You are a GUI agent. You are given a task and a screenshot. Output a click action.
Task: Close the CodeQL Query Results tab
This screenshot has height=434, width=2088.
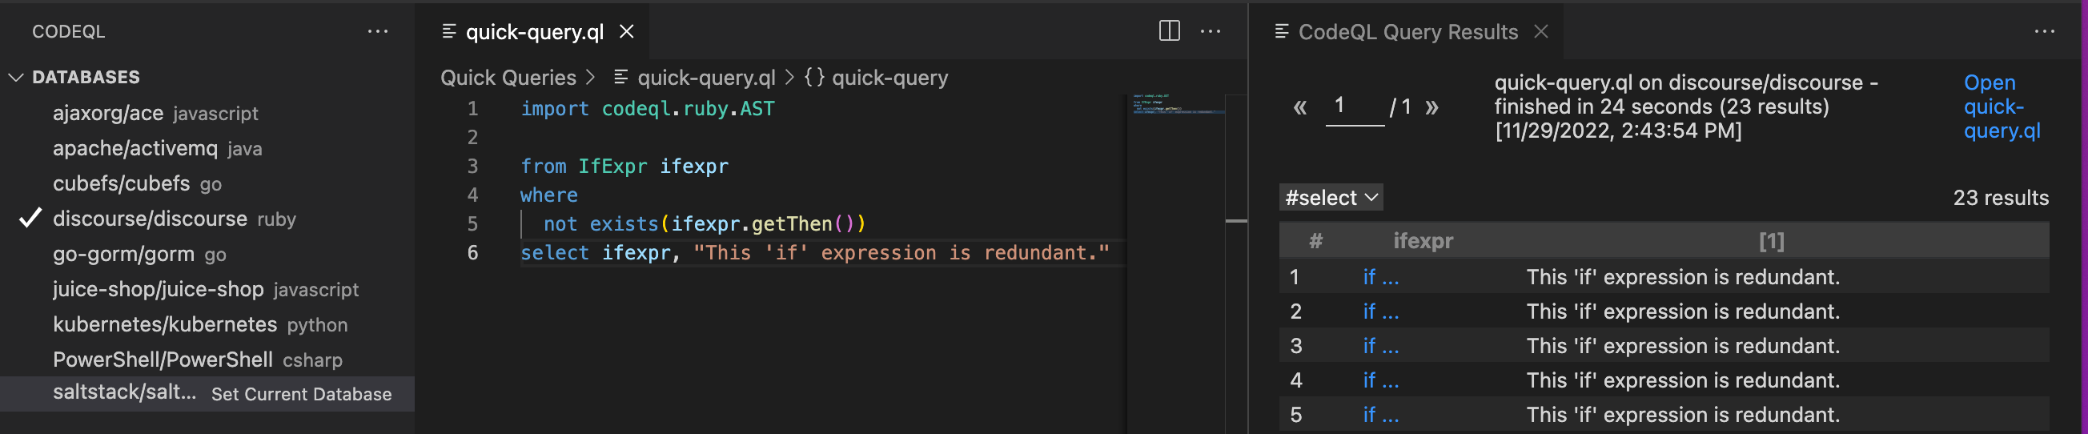(1541, 32)
